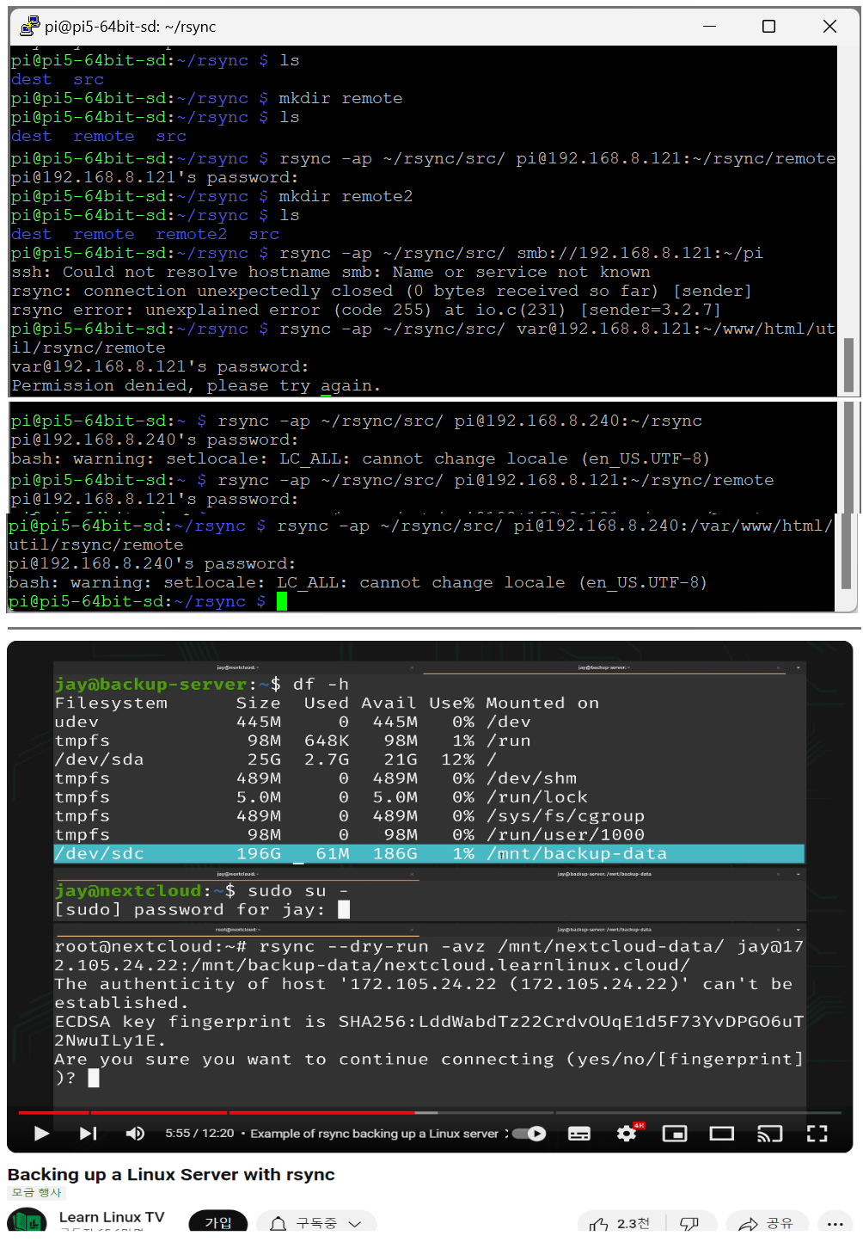The width and height of the screenshot is (863, 1242).
Task: Enter fullscreen mode
Action: click(817, 1134)
